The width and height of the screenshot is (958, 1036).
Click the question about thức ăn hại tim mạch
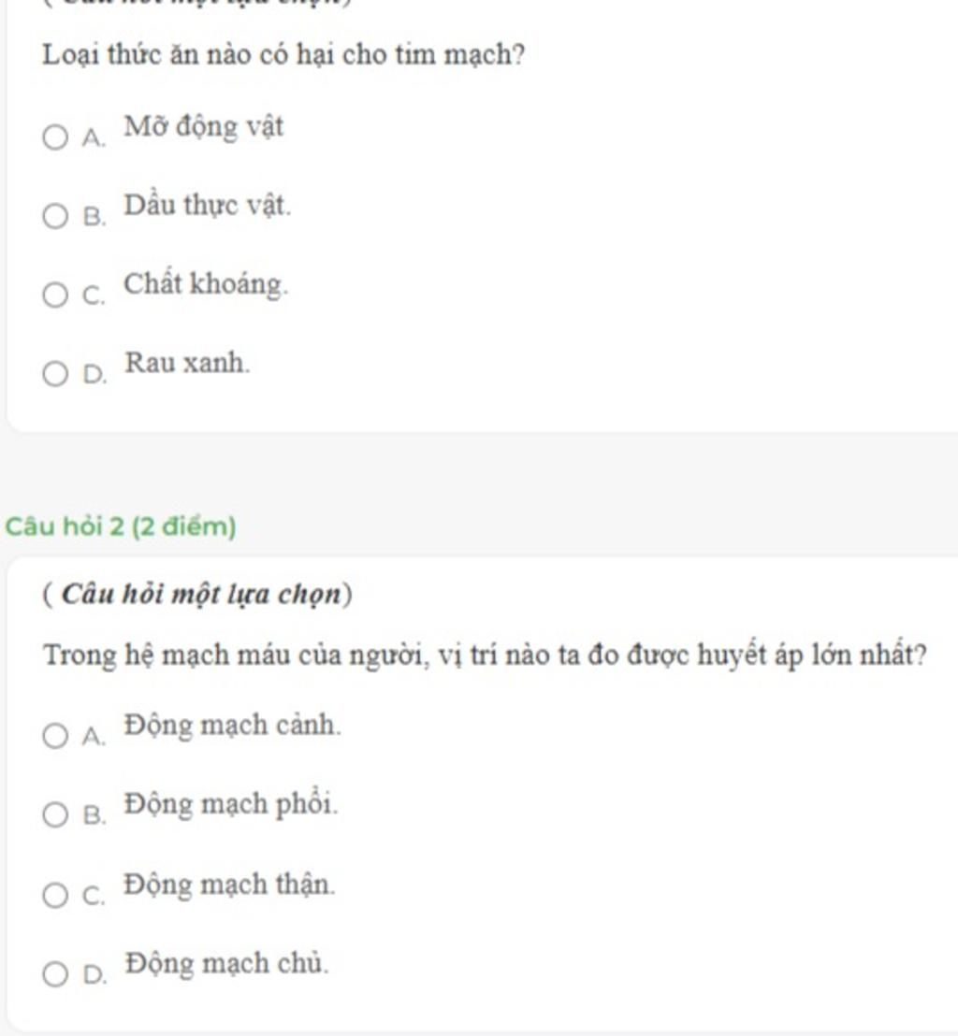pos(283,54)
